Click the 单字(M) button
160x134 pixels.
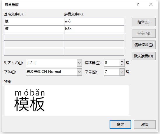pos(144,33)
